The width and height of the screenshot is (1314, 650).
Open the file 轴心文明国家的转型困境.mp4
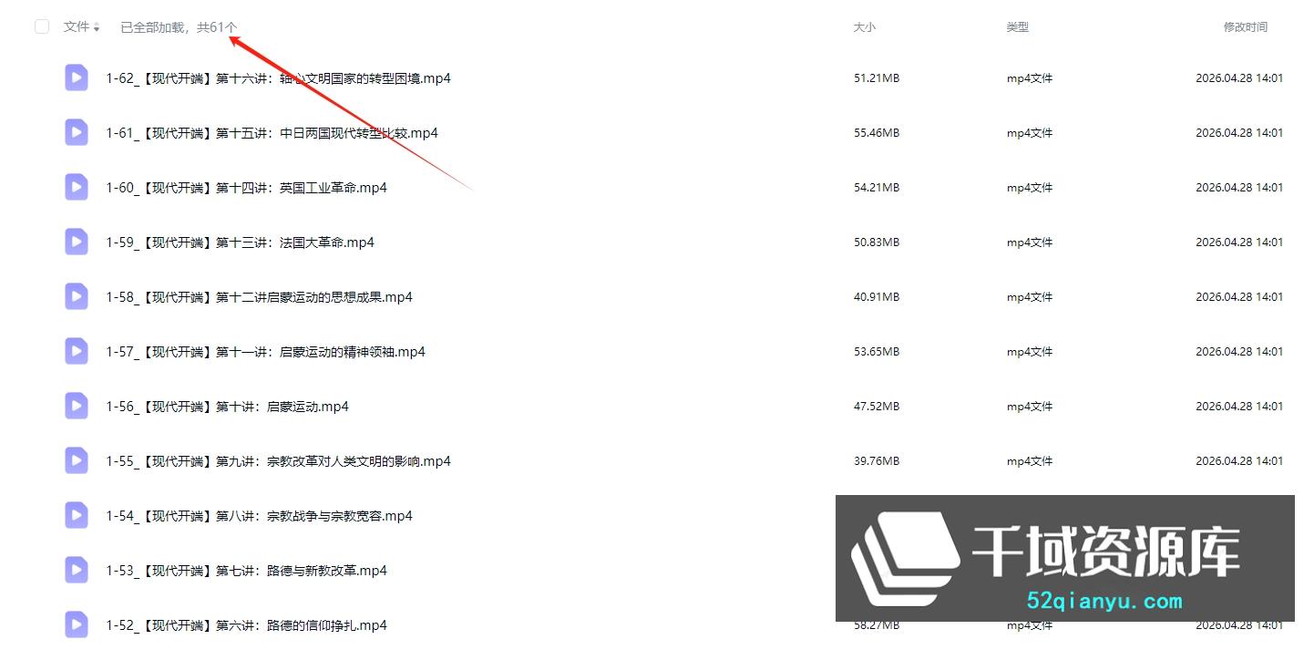(x=278, y=78)
